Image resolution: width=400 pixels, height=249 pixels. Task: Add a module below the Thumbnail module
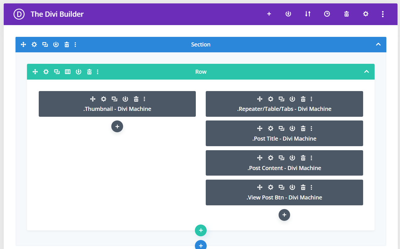pos(117,126)
